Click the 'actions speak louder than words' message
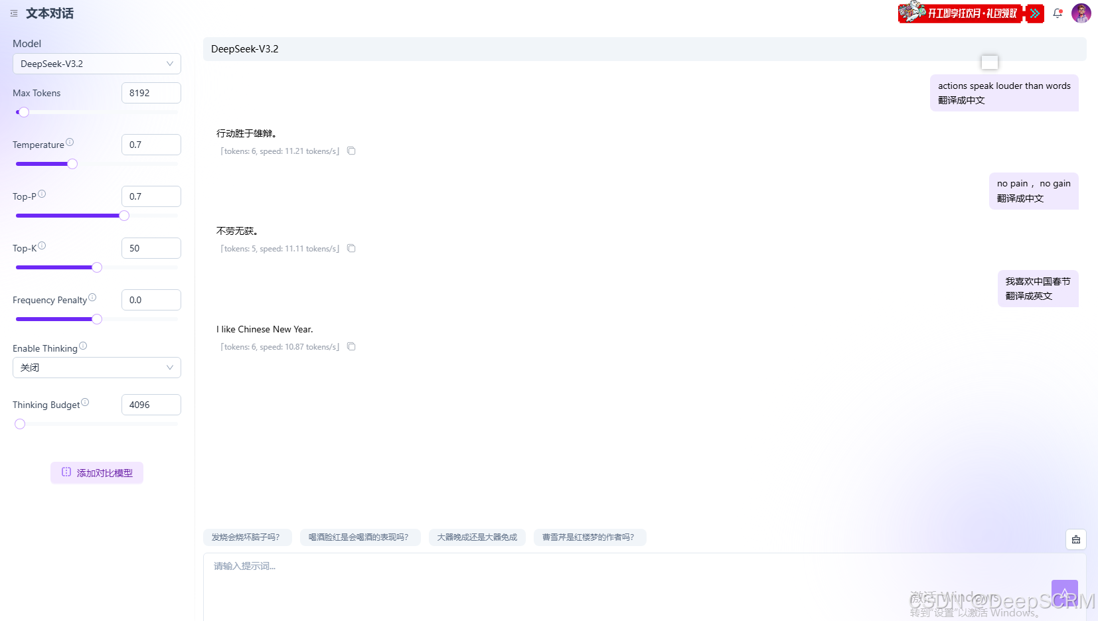This screenshot has height=621, width=1098. click(x=1004, y=93)
